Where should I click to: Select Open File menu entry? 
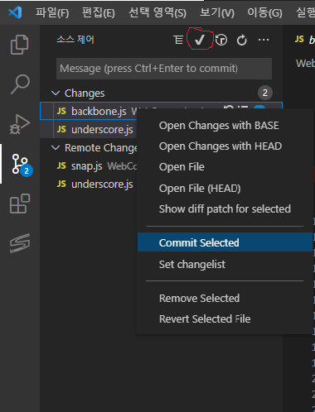(225, 167)
